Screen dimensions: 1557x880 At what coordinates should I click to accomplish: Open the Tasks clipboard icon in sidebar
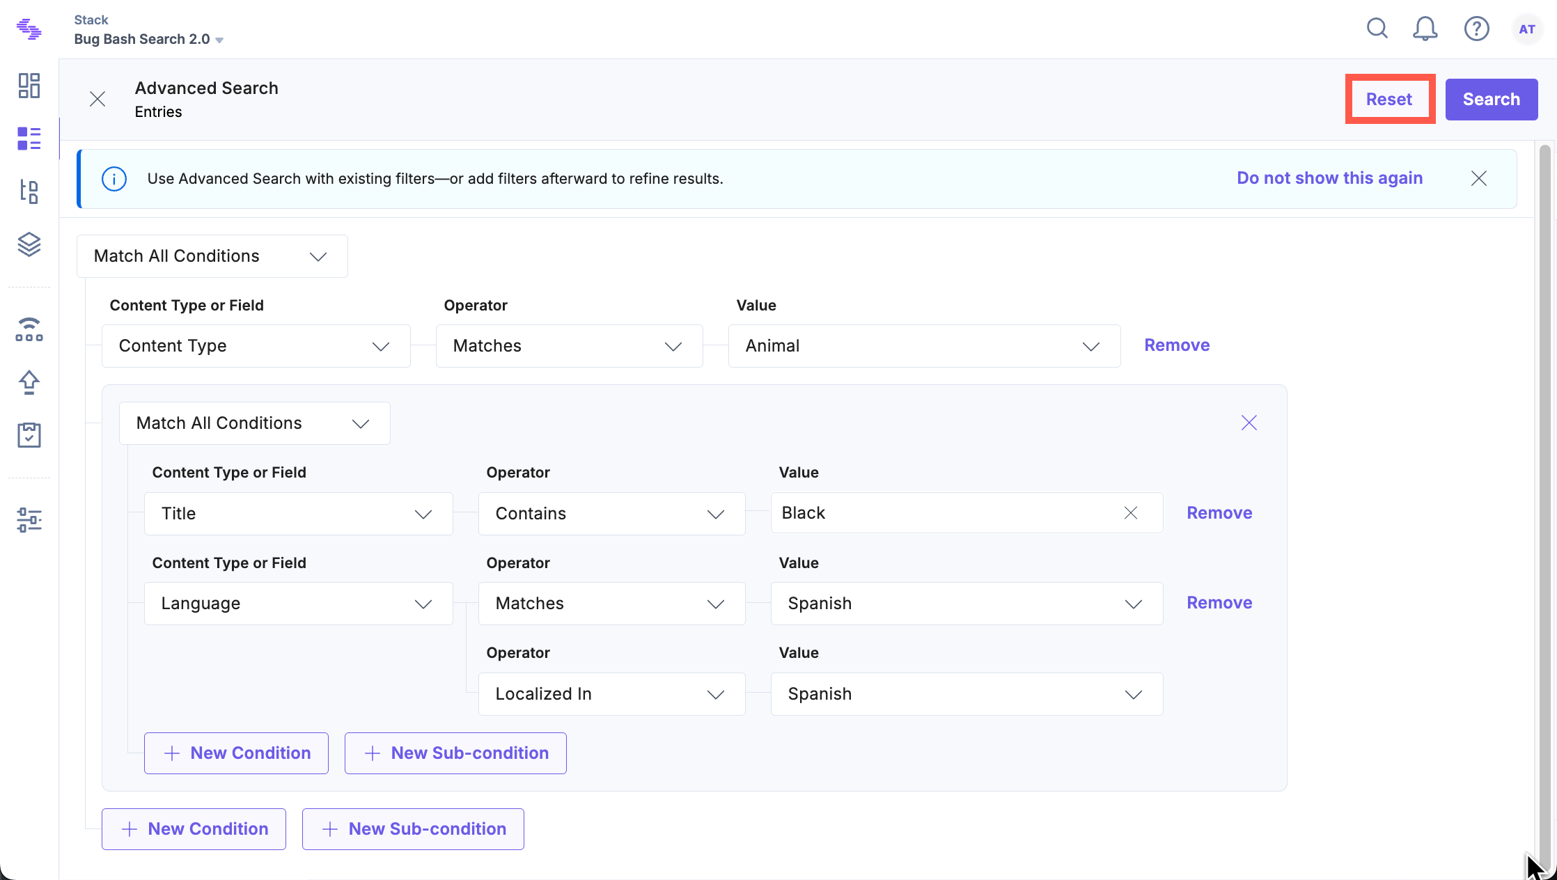(29, 435)
